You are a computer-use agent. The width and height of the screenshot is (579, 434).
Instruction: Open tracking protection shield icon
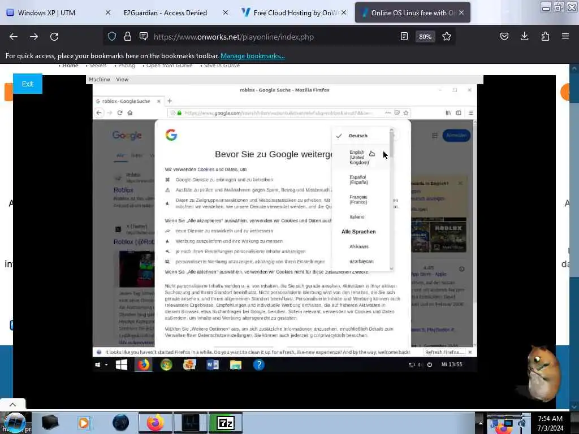(x=112, y=36)
